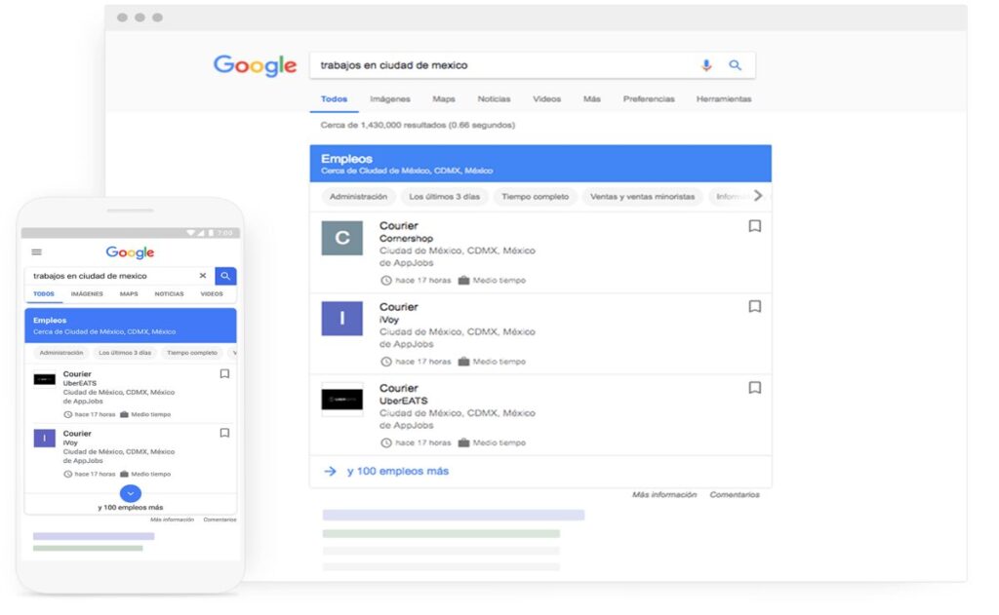This screenshot has height=615, width=999.
Task: Open Courier job title at UberEATS on desktop
Action: coord(399,388)
